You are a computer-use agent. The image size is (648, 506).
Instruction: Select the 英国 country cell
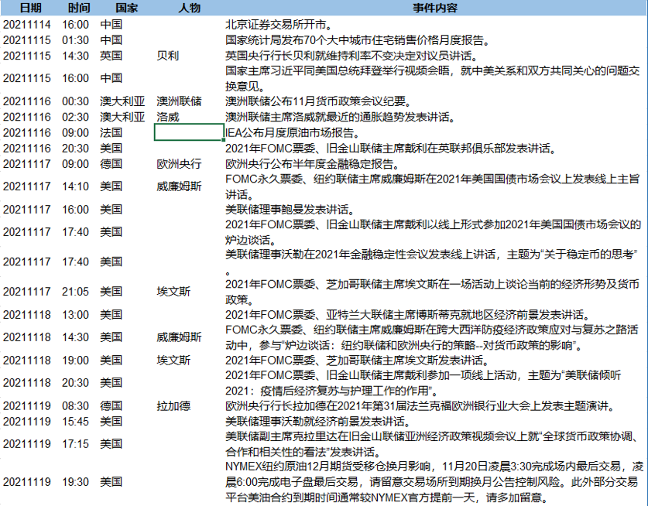(x=111, y=56)
